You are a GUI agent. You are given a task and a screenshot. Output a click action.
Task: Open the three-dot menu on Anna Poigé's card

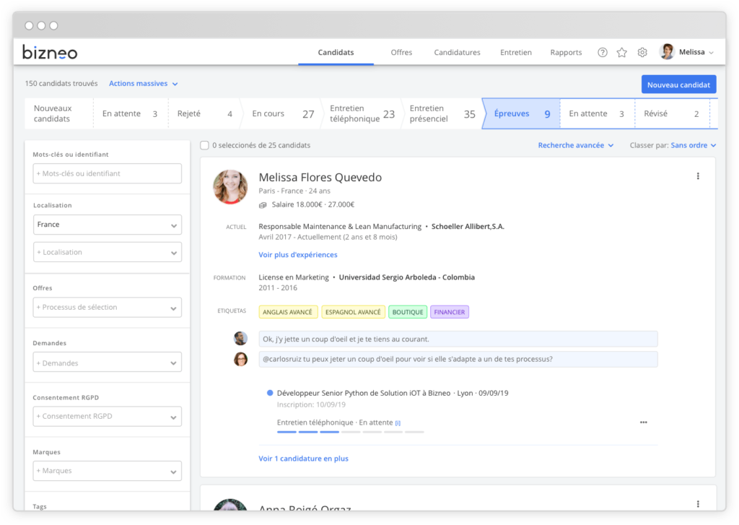pos(697,503)
